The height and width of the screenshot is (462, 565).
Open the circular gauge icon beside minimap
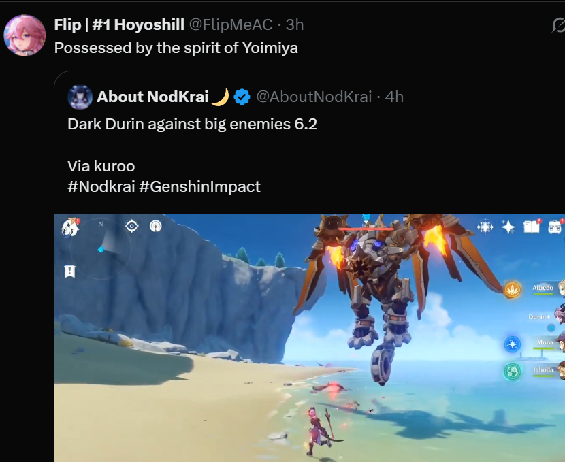(156, 226)
